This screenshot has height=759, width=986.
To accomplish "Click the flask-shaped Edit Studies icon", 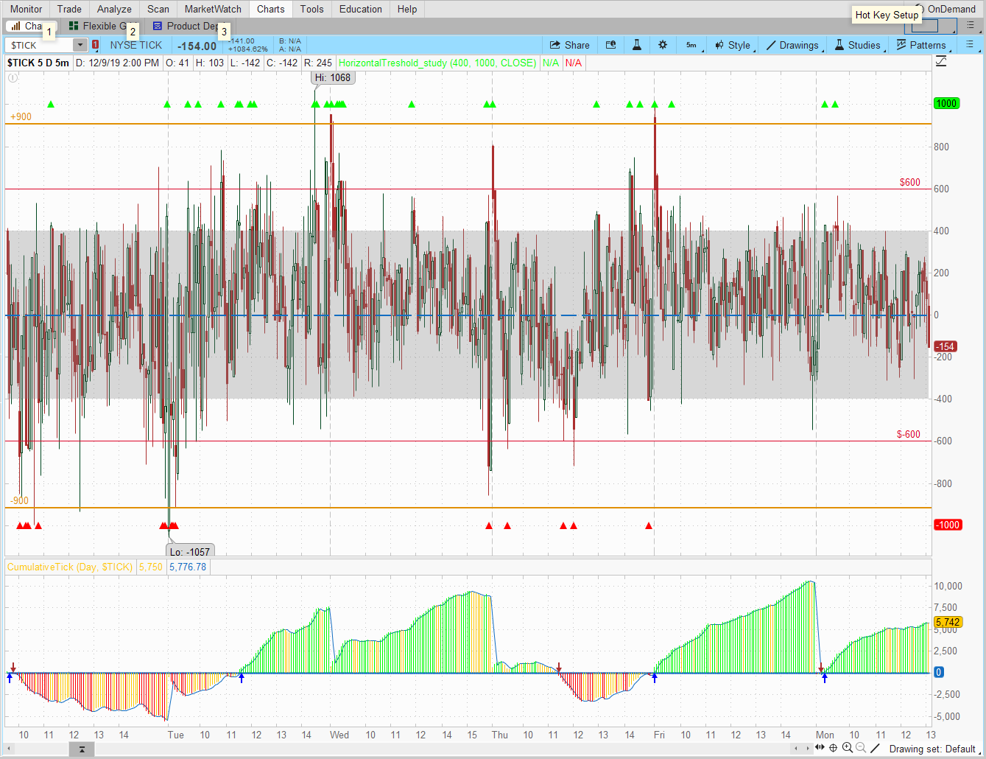I will 636,45.
